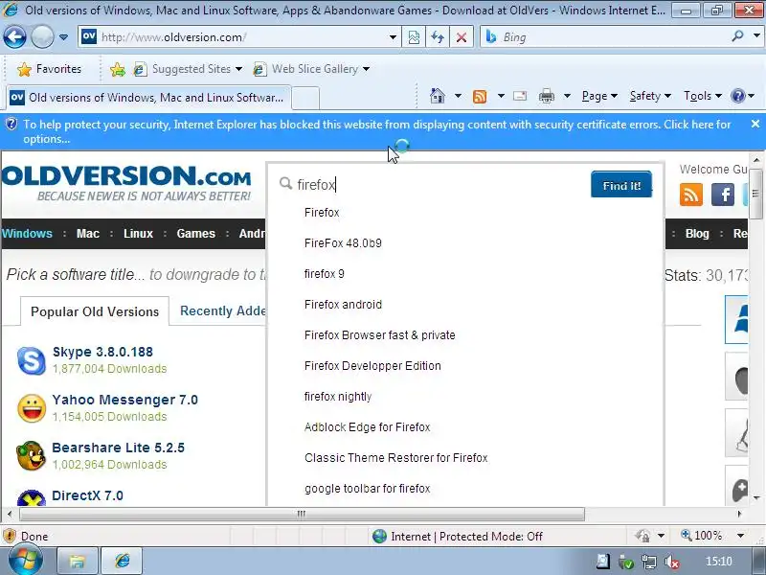Click the Windows Start orb

click(x=26, y=561)
